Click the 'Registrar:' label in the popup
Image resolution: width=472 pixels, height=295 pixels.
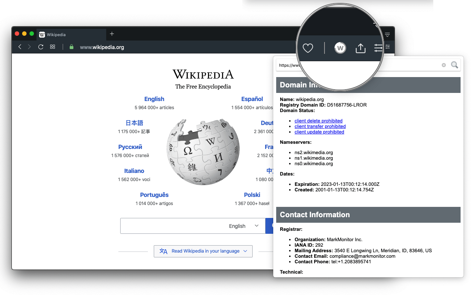291,229
